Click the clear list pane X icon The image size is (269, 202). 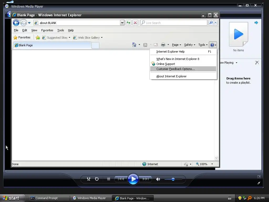257,63
